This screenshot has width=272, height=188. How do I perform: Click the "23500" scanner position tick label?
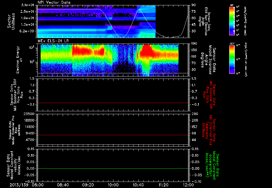tap(29, 114)
